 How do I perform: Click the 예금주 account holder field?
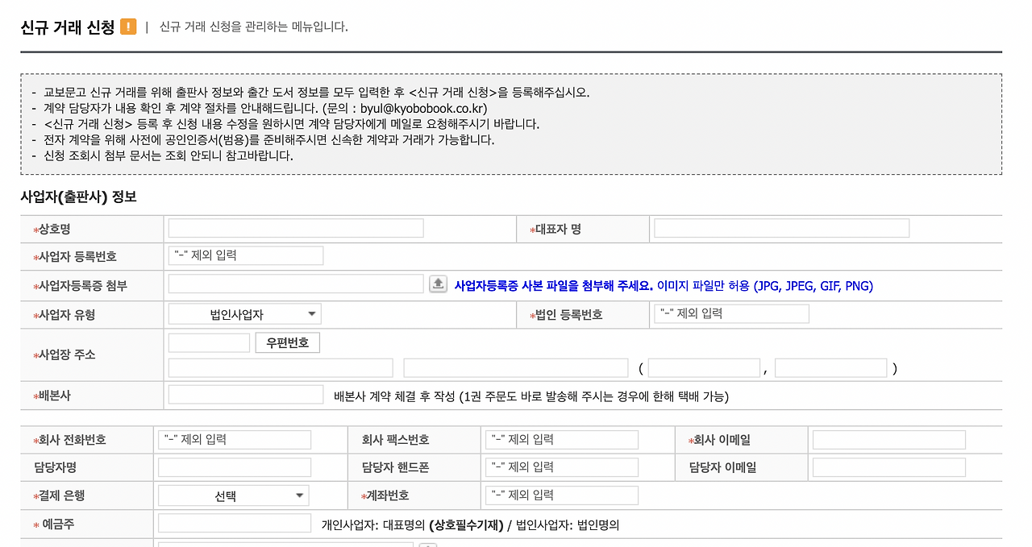233,523
